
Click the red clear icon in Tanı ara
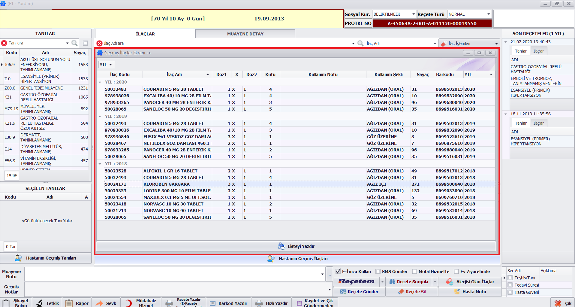tap(4, 43)
